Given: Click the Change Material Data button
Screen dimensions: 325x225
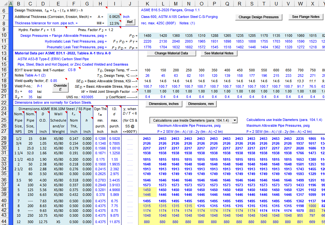Looking at the screenshot, I should click(x=171, y=53).
